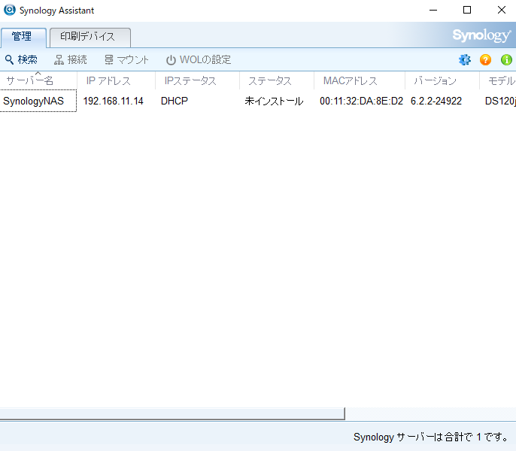Open the WOLの設定 toolbar option
The height and width of the screenshot is (451, 516).
click(199, 59)
